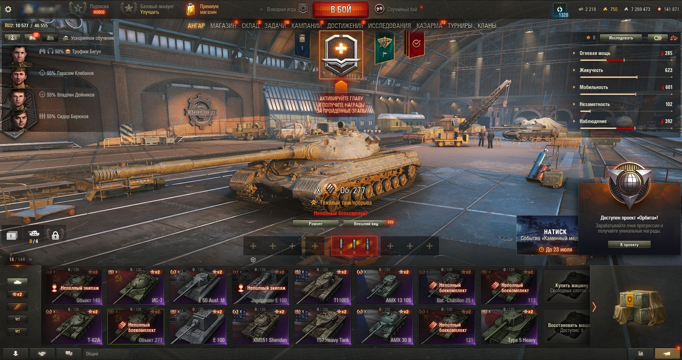
Task: Open session statistics bar-chart icon
Action: 641,354
